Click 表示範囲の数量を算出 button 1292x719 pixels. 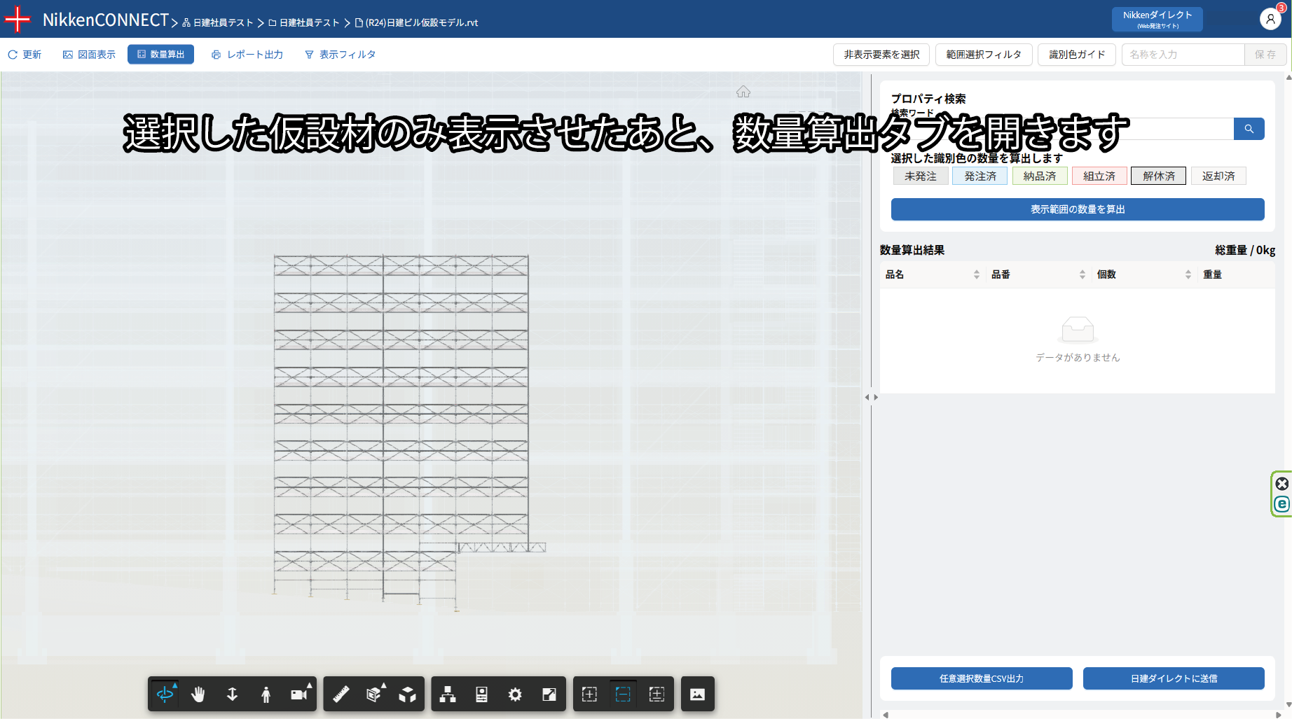pyautogui.click(x=1077, y=209)
